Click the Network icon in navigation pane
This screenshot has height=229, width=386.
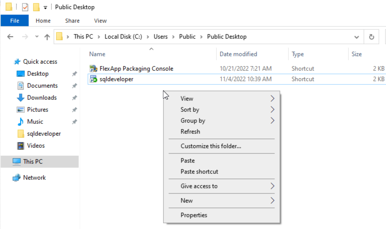tap(16, 178)
